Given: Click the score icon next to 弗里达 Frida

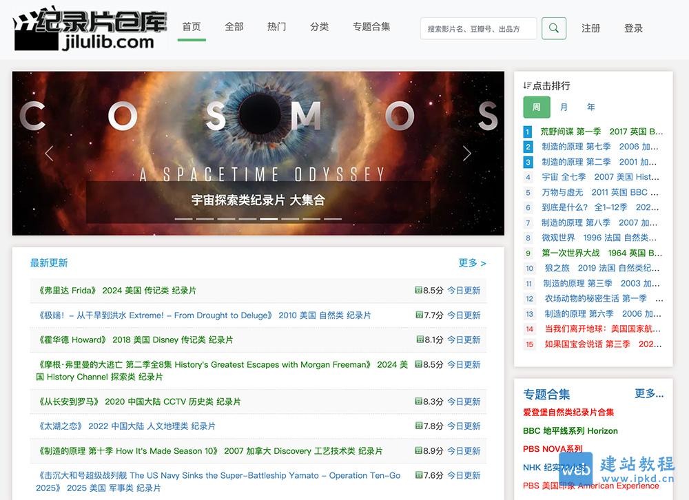Looking at the screenshot, I should 419,291.
